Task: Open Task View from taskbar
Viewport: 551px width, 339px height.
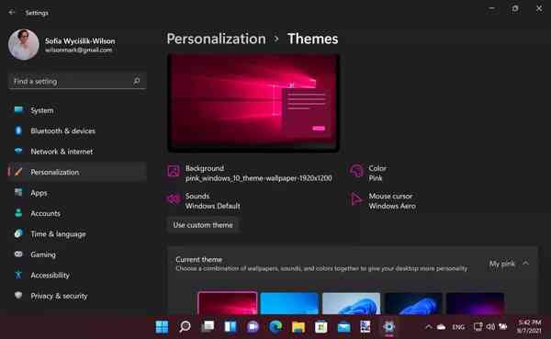Action: pyautogui.click(x=208, y=327)
